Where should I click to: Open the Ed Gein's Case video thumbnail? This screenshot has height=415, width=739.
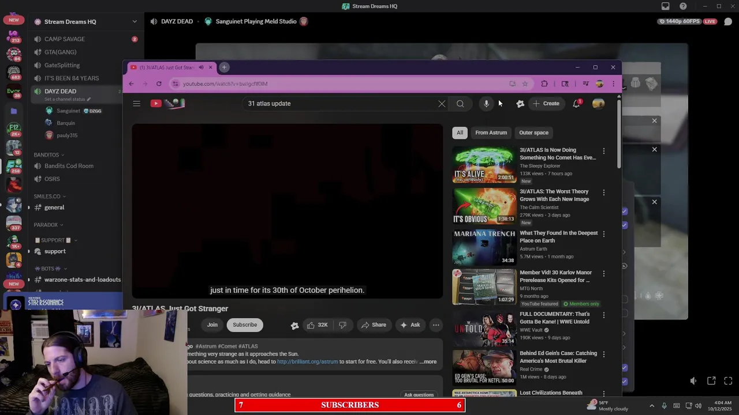click(484, 368)
